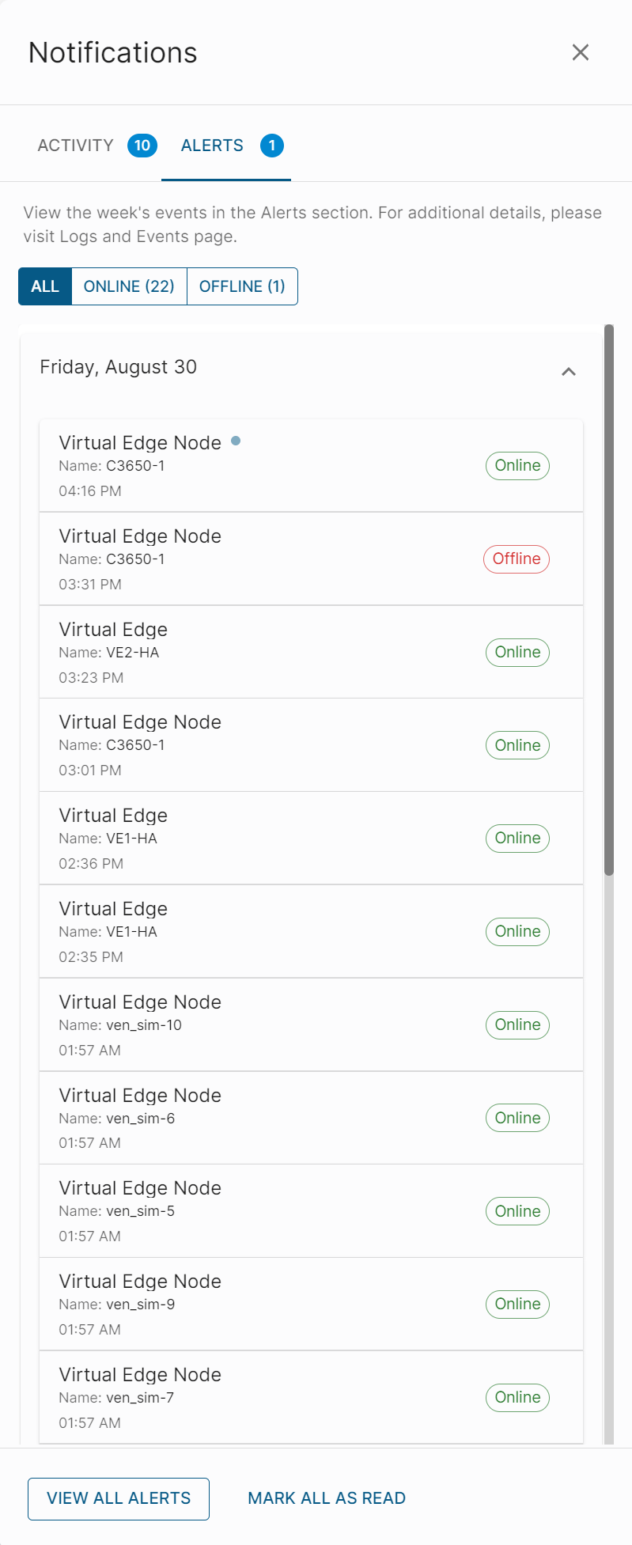
Task: Show only ONLINE (22) alerts
Action: [x=129, y=286]
